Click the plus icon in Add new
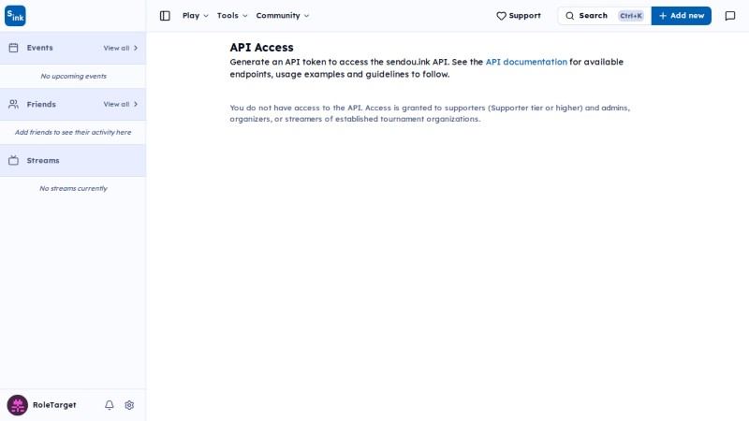Screen dimensions: 749x421 point(663,16)
